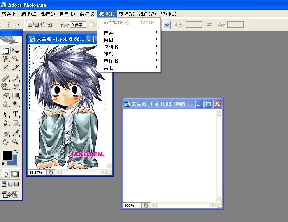Viewport: 288px width, 222px height.
Task: Expand the 其他 submenu
Action: (x=130, y=68)
